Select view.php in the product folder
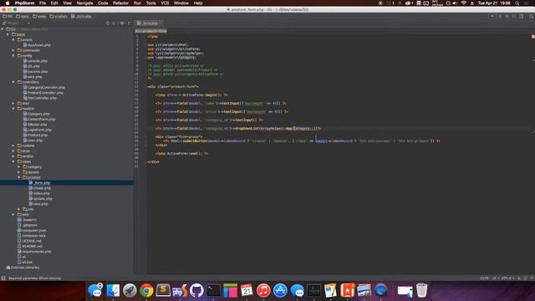 click(38, 204)
